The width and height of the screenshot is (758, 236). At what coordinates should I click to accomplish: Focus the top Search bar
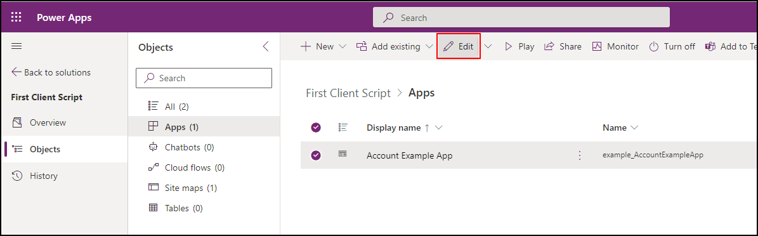tap(521, 18)
